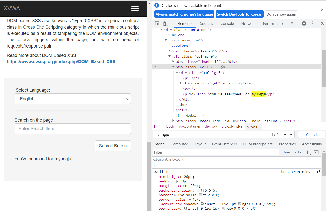Collapse the col-lg-6 div node
Image resolution: width=326 pixels, height=211 pixels.
(x=177, y=73)
